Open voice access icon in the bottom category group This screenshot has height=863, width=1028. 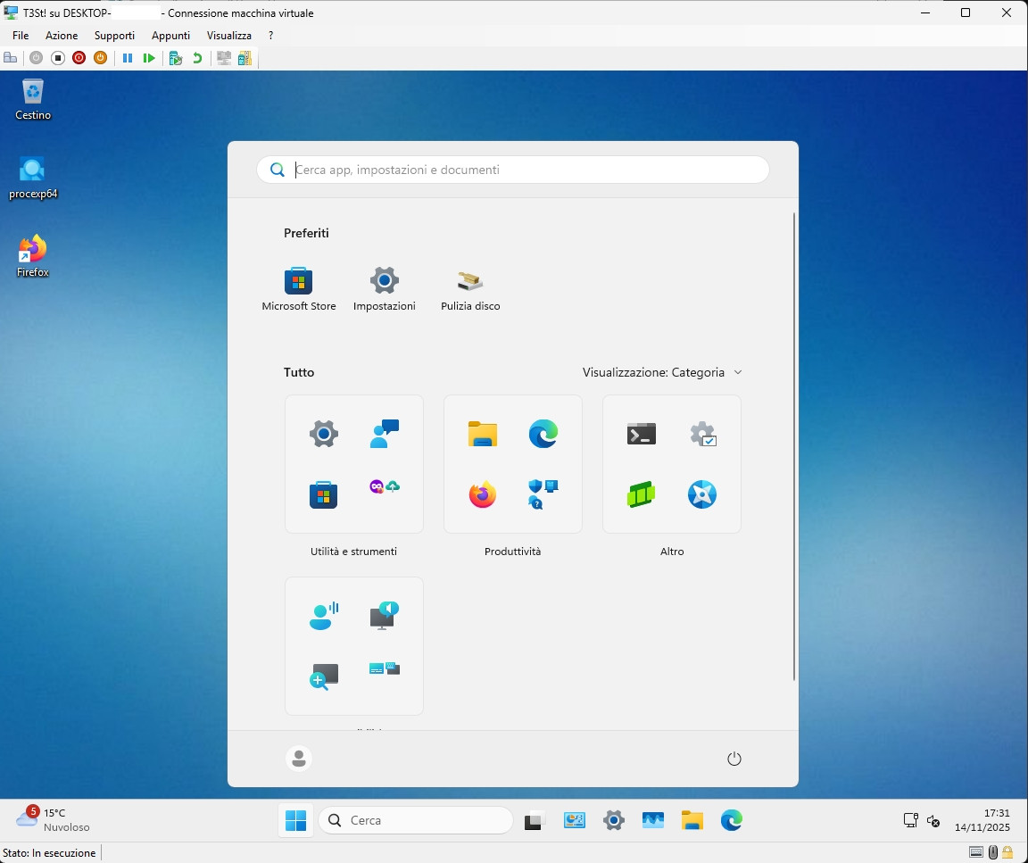(324, 616)
